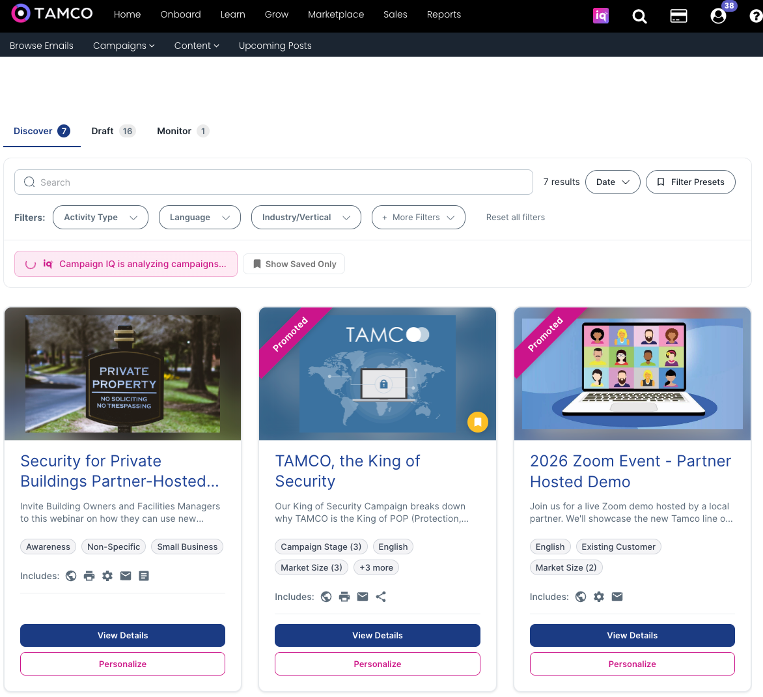Click the email icon on TAMCO King of Security card
Viewport: 763px width, 697px height.
click(x=363, y=597)
